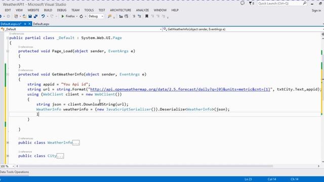
Task: Open the TOOLS menu
Action: click(89, 10)
